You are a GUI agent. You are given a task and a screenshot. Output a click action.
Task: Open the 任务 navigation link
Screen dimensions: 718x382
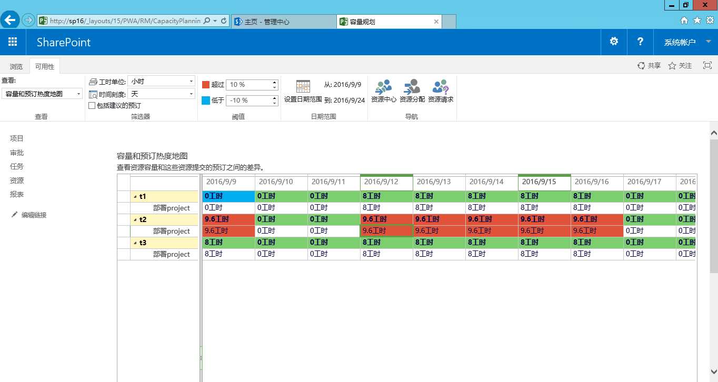[17, 166]
